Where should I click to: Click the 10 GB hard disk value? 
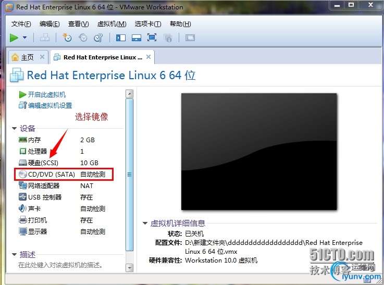(x=90, y=163)
